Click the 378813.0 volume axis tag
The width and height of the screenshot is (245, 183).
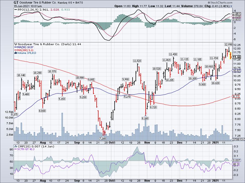click(239, 139)
